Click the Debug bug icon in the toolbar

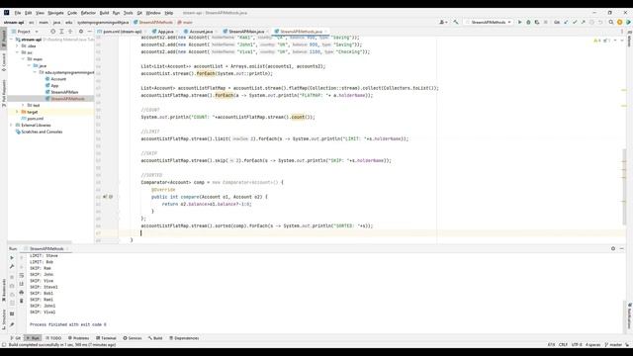tap(528, 22)
